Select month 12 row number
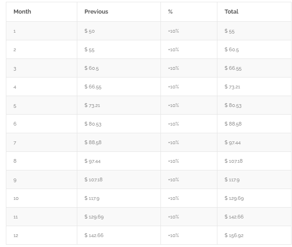The width and height of the screenshot is (292, 247). click(16, 236)
